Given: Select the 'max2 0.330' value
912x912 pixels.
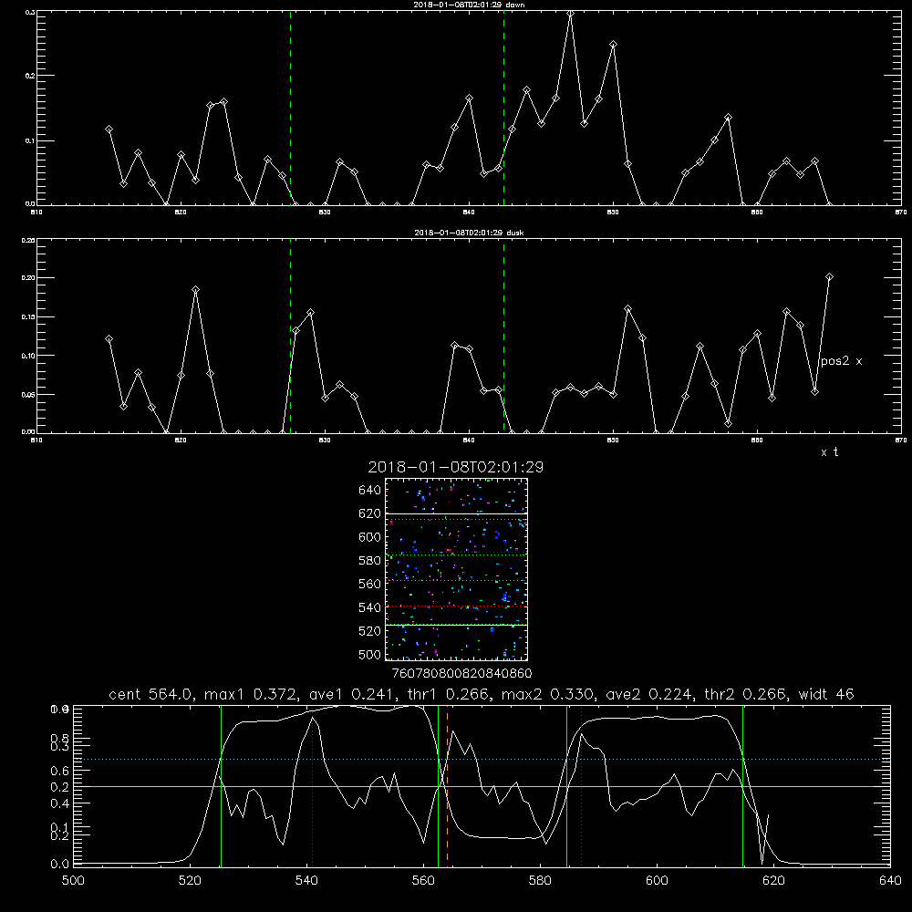Looking at the screenshot, I should tap(548, 694).
